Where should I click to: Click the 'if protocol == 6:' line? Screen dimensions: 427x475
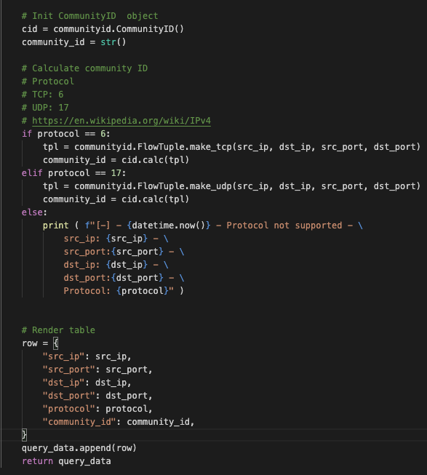click(66, 134)
